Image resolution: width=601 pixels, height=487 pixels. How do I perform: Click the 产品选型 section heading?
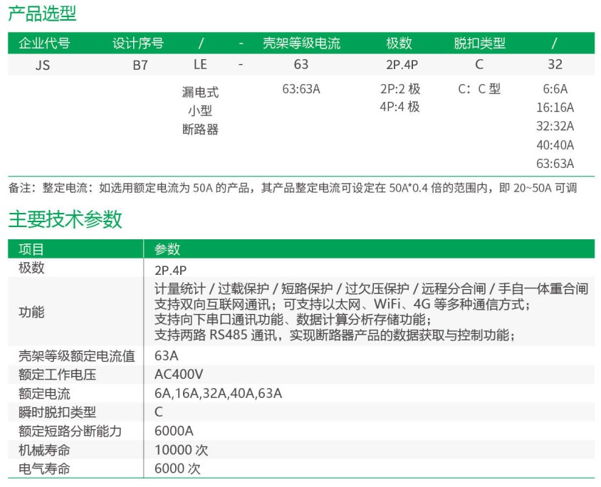42,13
